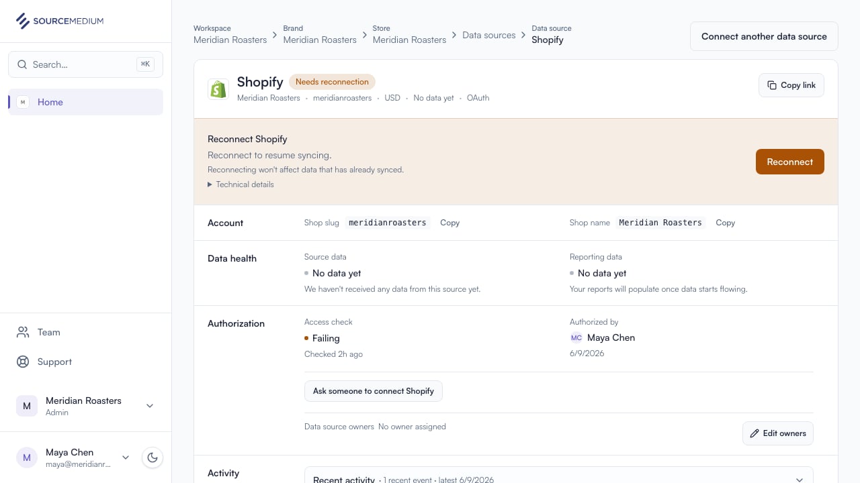Open the Support page

[85, 362]
